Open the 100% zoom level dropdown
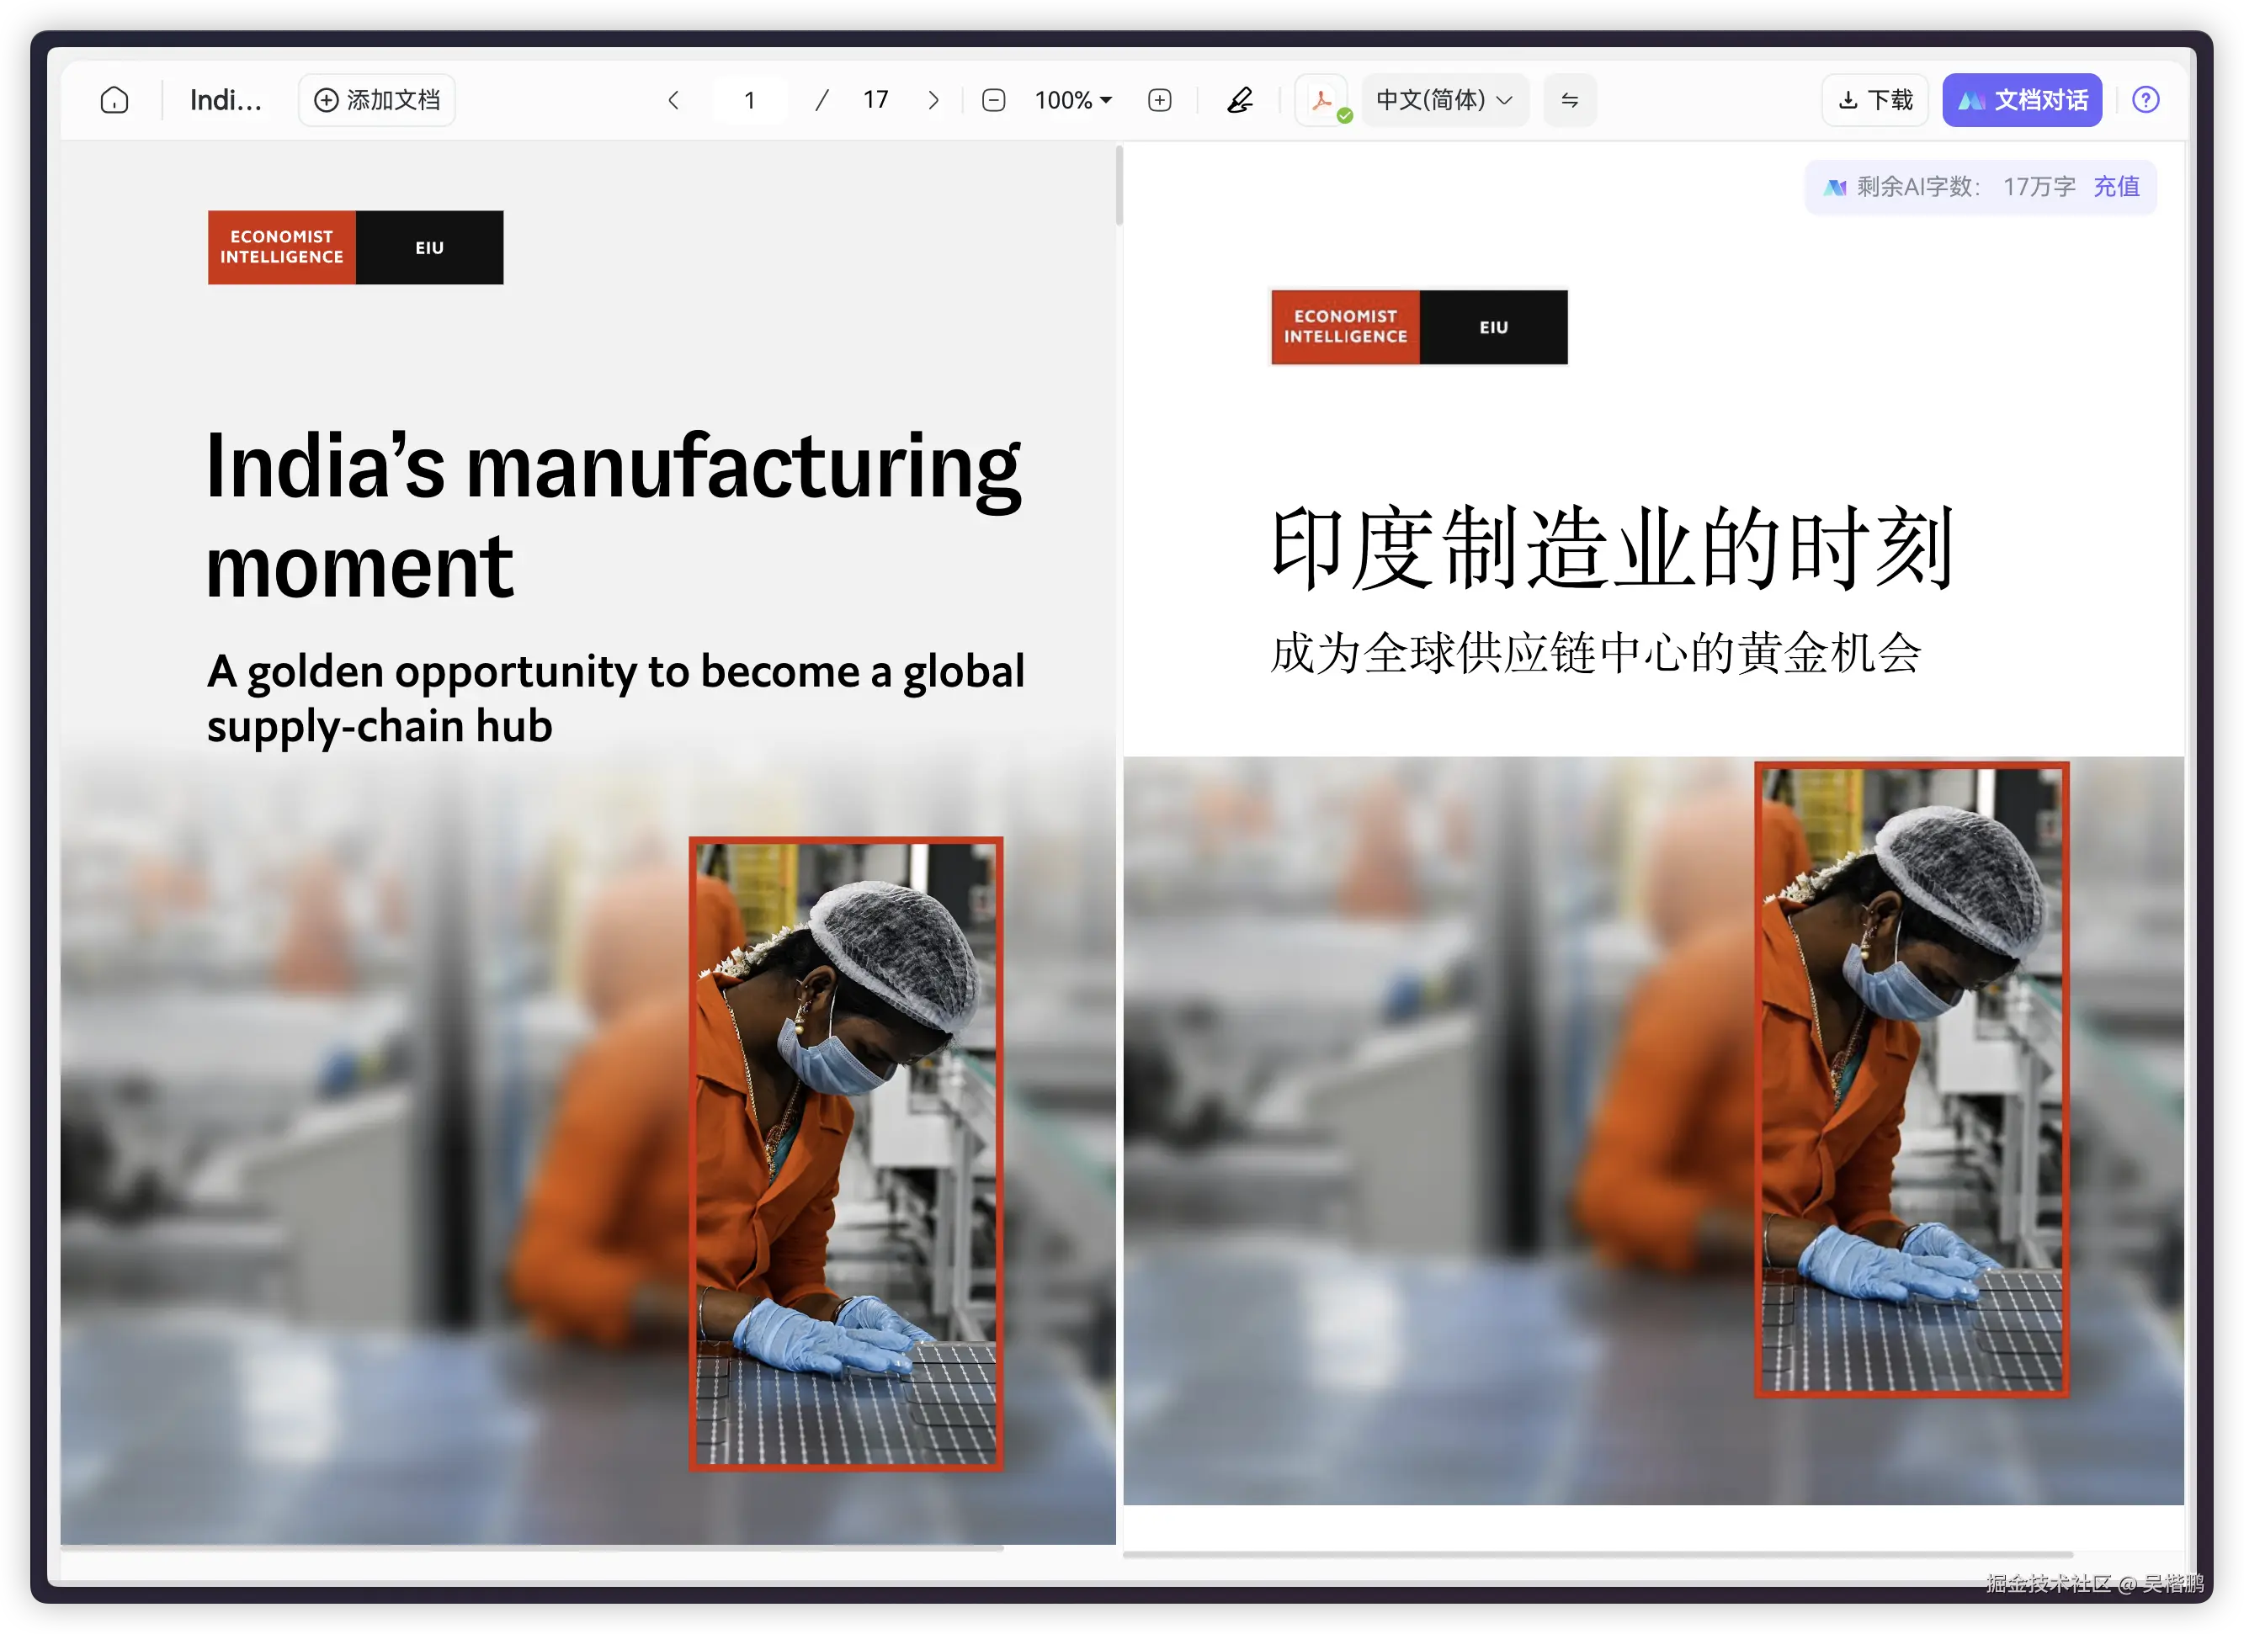The width and height of the screenshot is (2244, 1634). (x=1072, y=100)
